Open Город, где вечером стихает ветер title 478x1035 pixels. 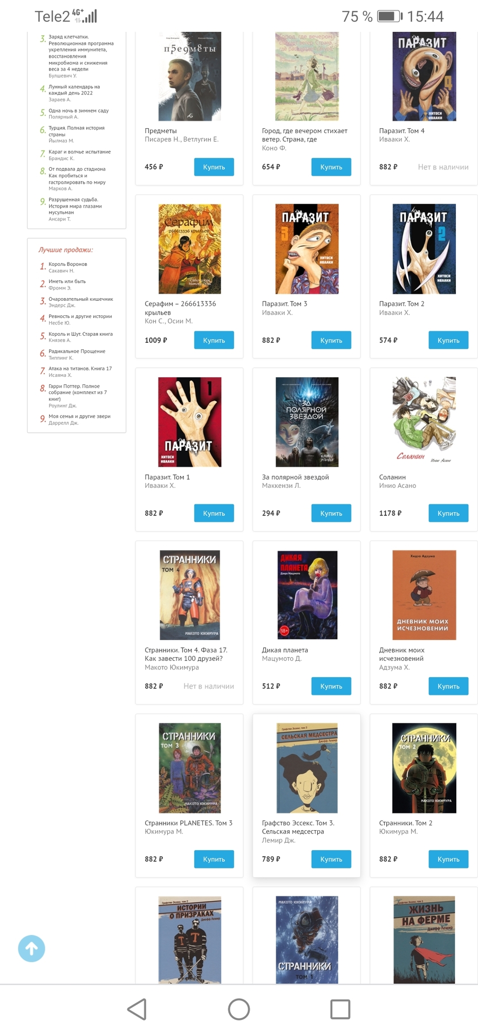(x=305, y=135)
